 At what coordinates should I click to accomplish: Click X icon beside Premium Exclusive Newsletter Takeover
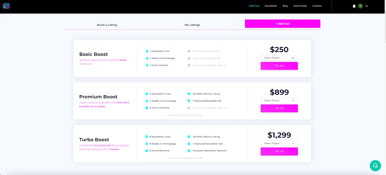click(x=189, y=108)
